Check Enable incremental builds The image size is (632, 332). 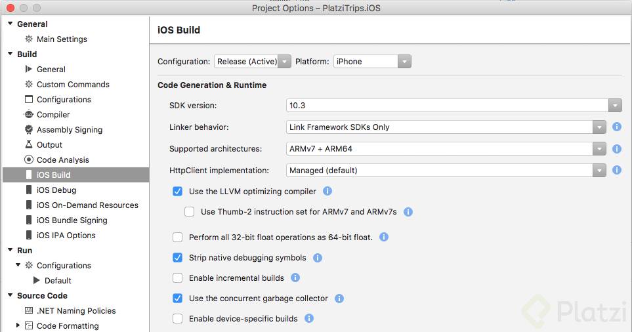click(x=177, y=278)
